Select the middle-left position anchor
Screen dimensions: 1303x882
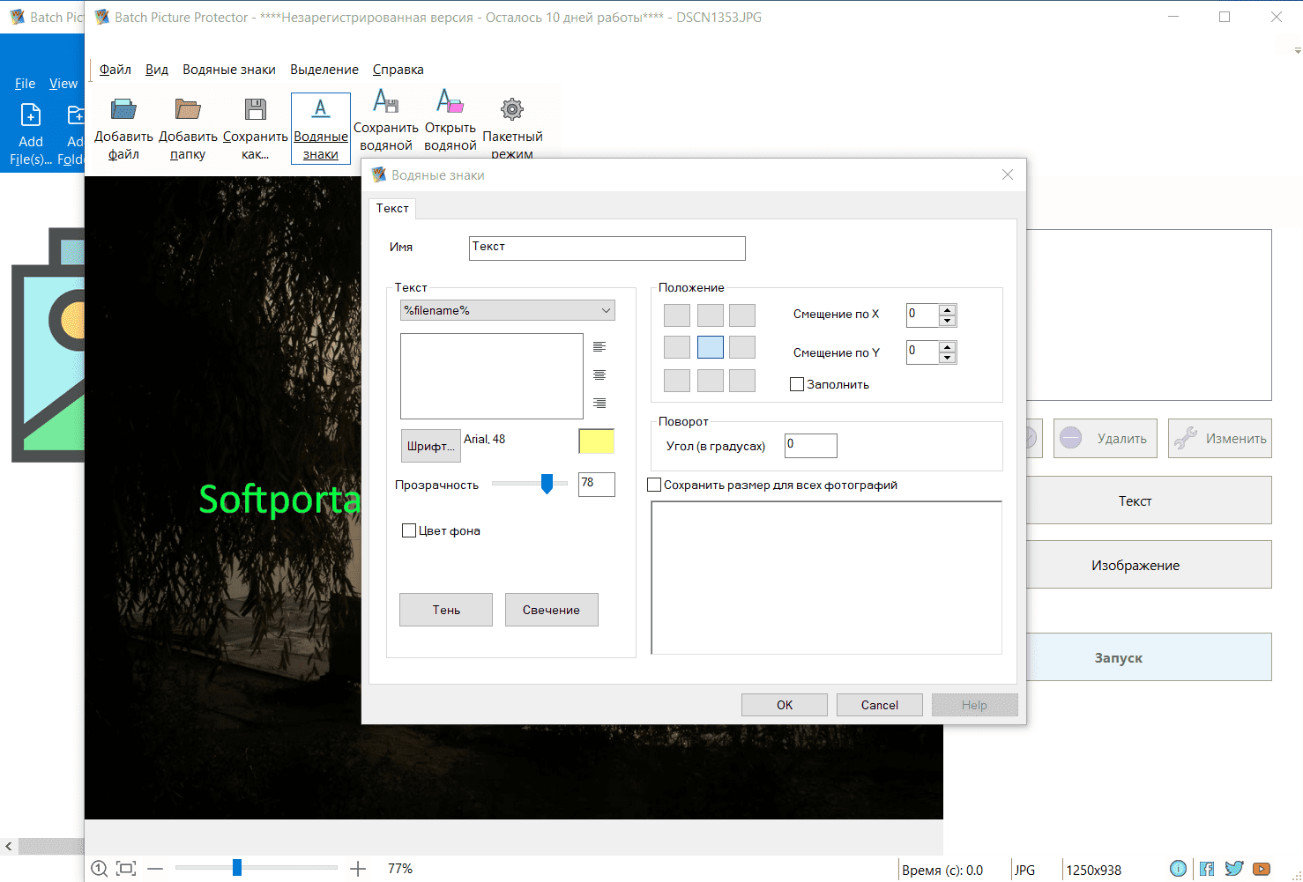coord(677,347)
